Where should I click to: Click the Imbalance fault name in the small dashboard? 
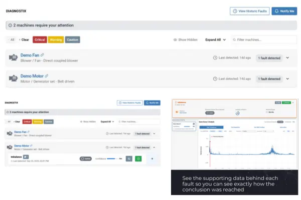click(x=16, y=156)
